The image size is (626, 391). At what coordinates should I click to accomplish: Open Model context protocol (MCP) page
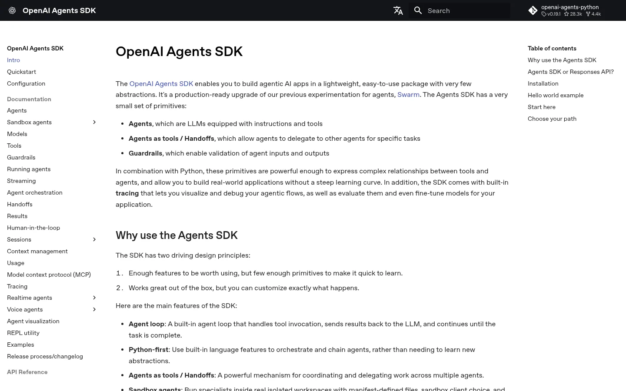(49, 275)
